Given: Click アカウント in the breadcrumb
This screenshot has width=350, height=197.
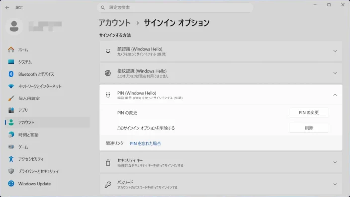Looking at the screenshot, I should point(115,23).
